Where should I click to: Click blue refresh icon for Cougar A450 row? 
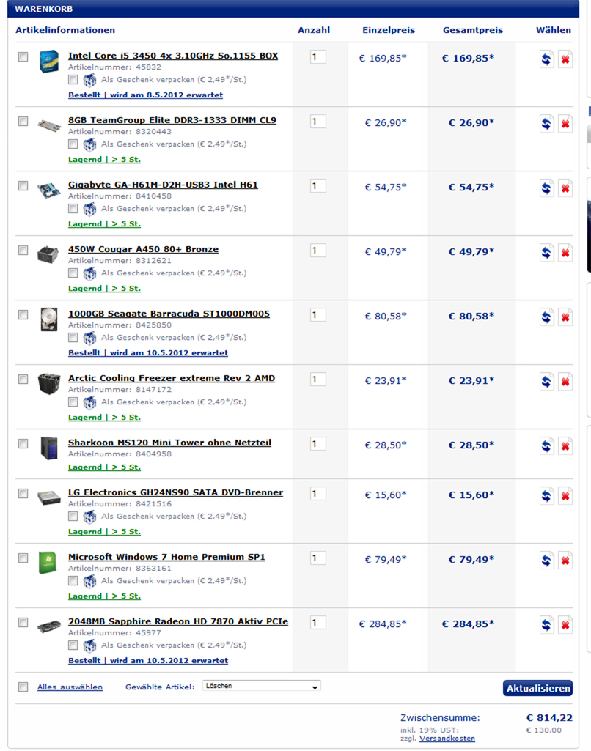(546, 253)
